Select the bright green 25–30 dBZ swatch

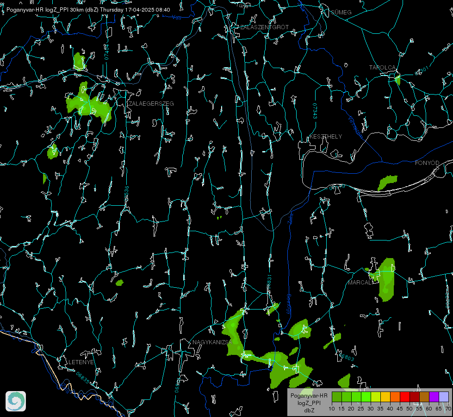pos(366,397)
